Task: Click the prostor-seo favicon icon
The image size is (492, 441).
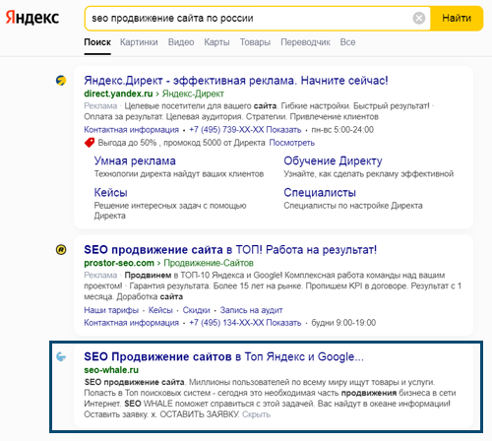Action: click(61, 250)
